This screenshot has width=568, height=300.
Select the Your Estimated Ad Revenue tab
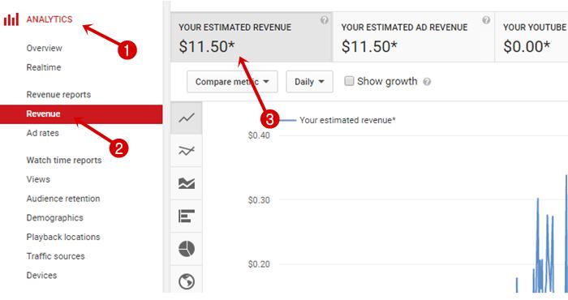(414, 37)
